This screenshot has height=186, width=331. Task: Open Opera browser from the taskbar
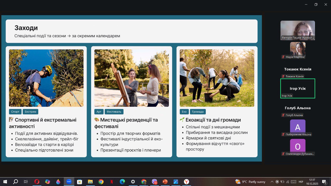click(x=37, y=182)
